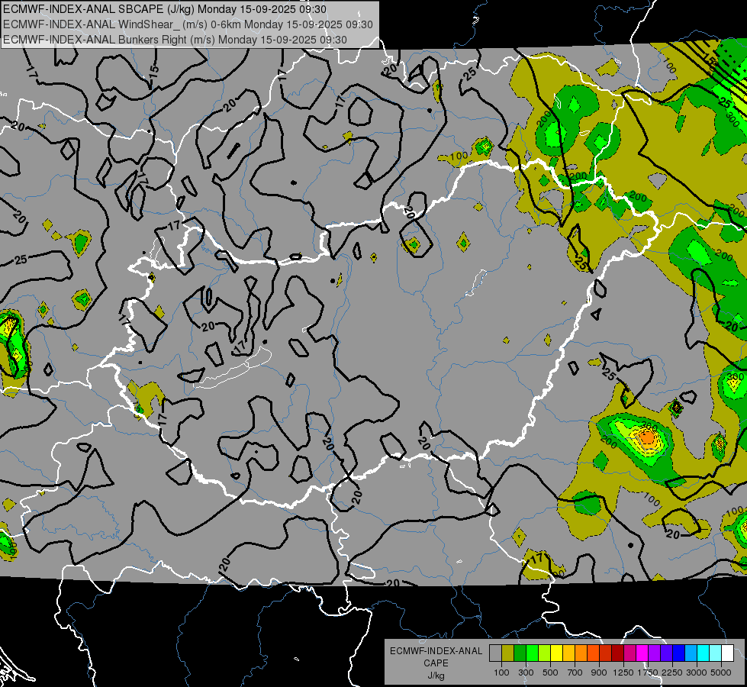Click the '5000' legend scale value
The width and height of the screenshot is (747, 687).
click(721, 672)
